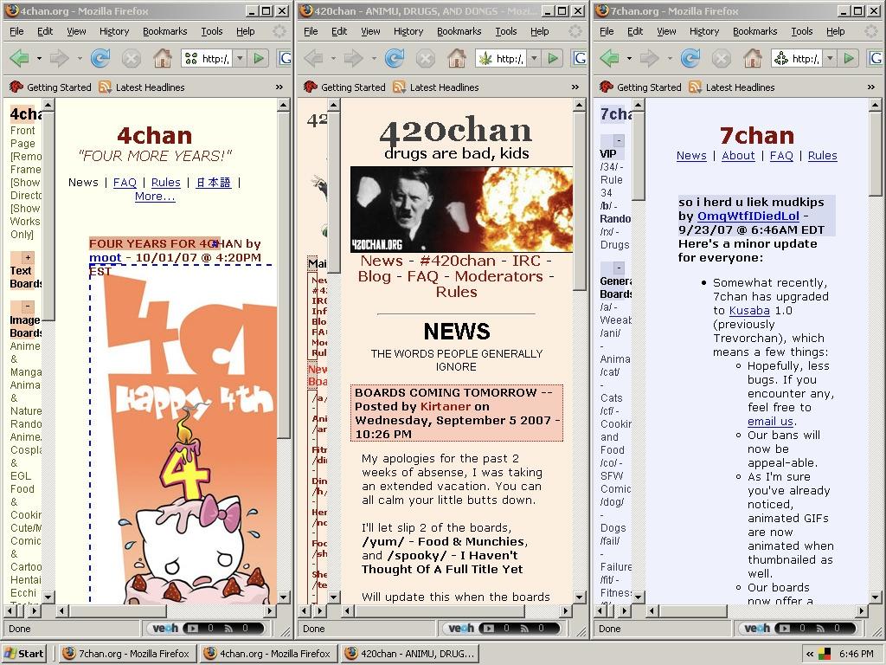The width and height of the screenshot is (886, 665).
Task: Click green Go arrow in 7chan window
Action: coord(848,58)
